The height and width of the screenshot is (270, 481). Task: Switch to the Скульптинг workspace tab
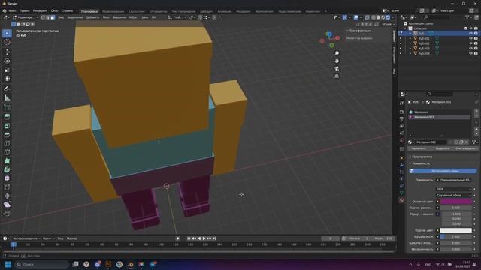pyautogui.click(x=137, y=12)
